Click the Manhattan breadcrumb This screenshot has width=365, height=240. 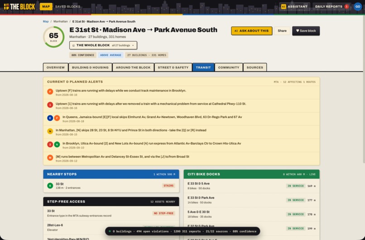tap(61, 21)
